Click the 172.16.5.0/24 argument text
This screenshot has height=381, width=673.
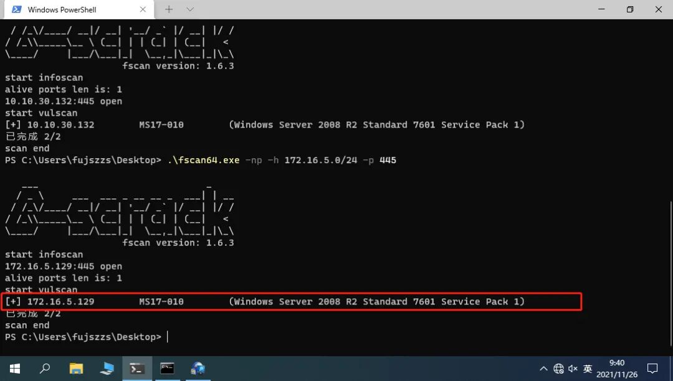(321, 160)
